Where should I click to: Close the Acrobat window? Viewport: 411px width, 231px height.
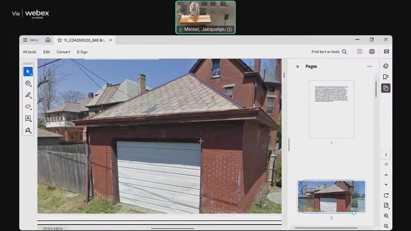click(x=386, y=39)
